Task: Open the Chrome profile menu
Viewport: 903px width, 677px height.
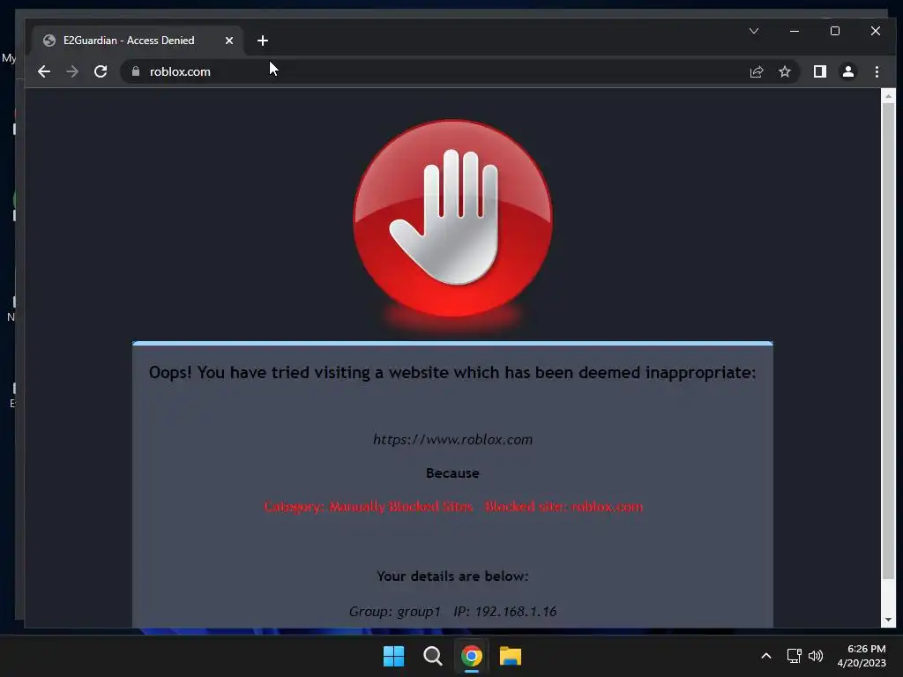Action: point(847,71)
